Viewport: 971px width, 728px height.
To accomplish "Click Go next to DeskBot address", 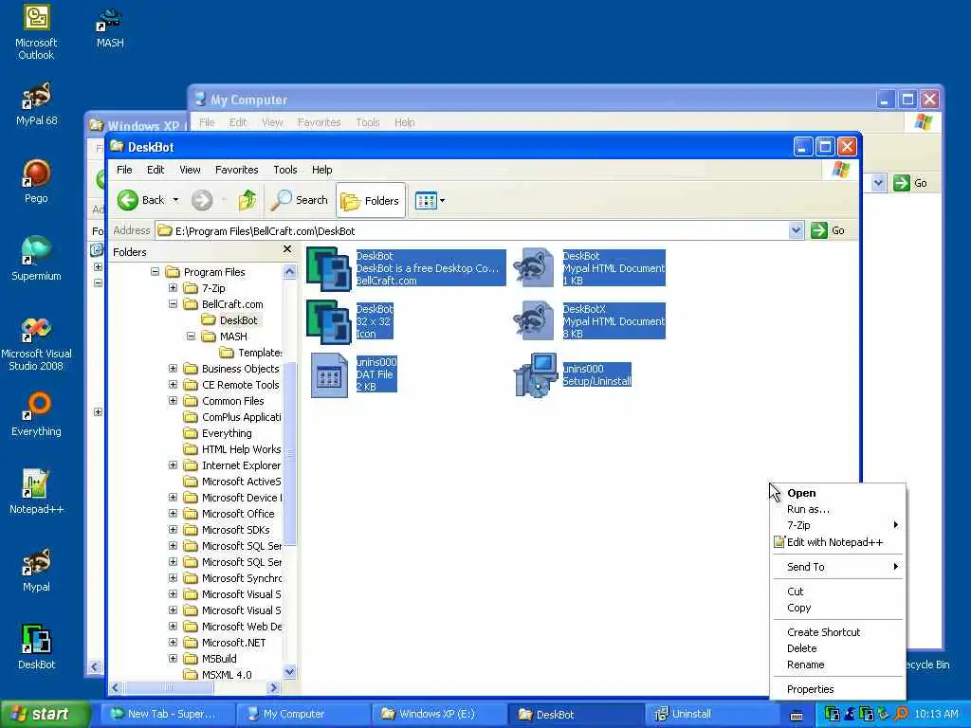I will [x=828, y=230].
